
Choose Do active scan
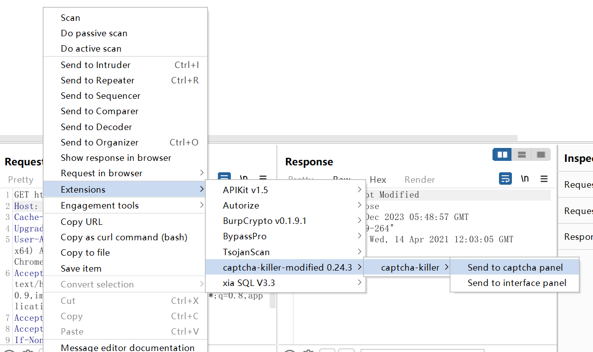[125, 49]
